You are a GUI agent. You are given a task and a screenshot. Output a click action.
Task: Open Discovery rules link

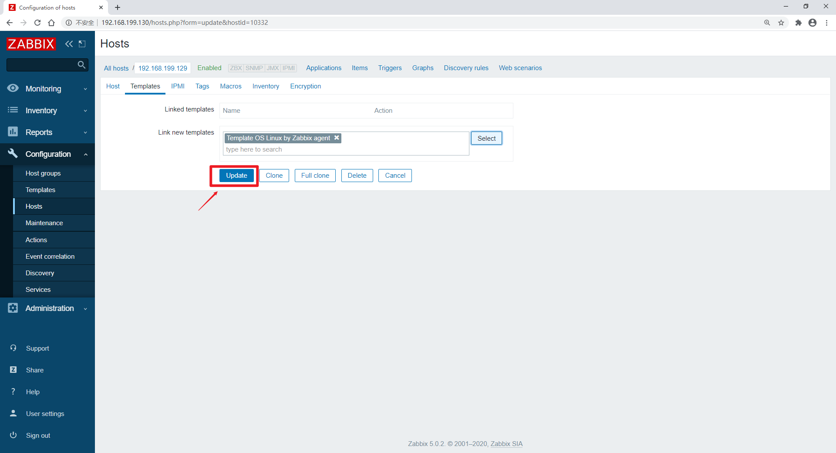pyautogui.click(x=466, y=68)
